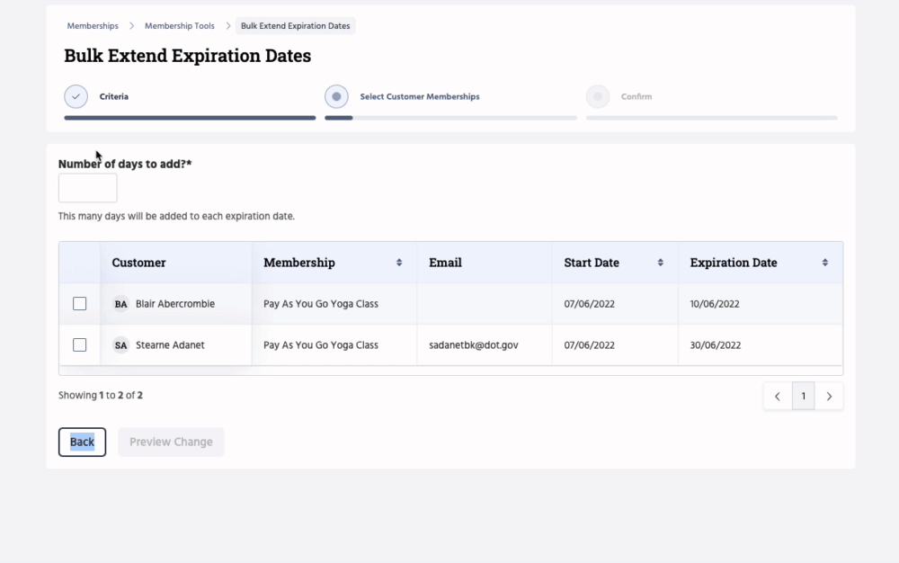899x563 pixels.
Task: Check the checkbox for Stearne Adanet
Action: pyautogui.click(x=79, y=344)
